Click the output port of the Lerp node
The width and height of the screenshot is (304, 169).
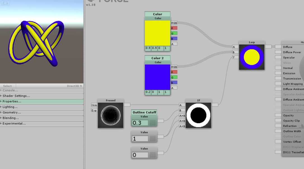pyautogui.click(x=268, y=47)
